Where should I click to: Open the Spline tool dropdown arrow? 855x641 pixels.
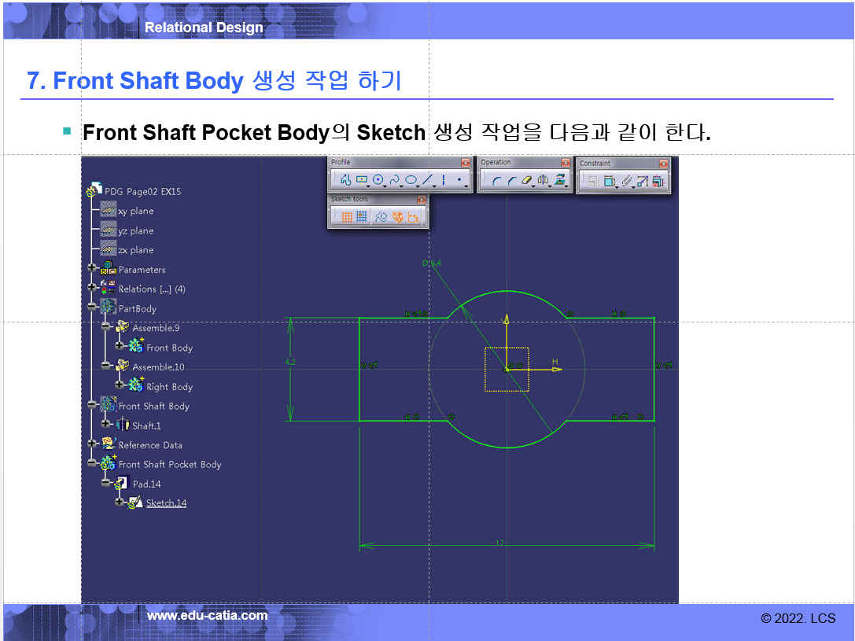[401, 186]
